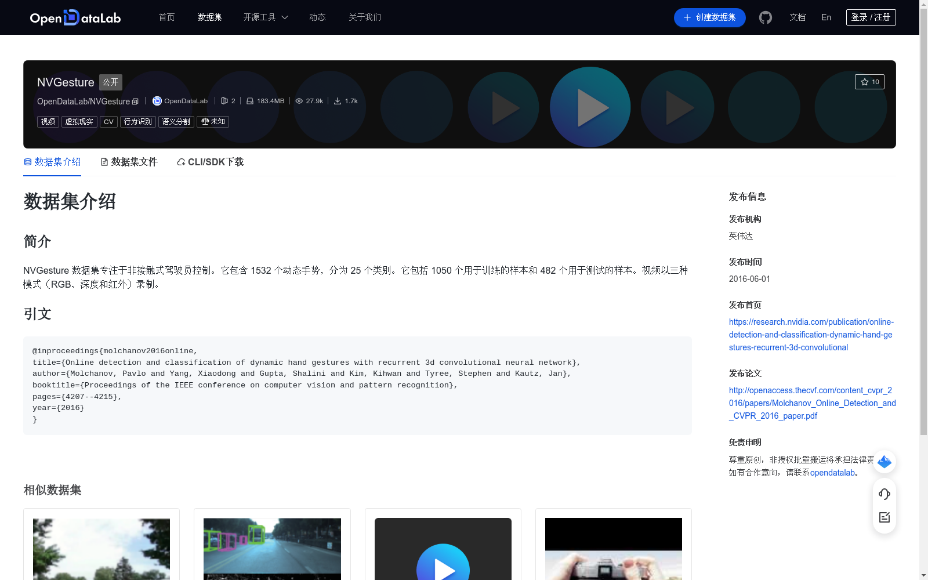
Task: Click the OpenDataLab logo
Action: click(x=75, y=17)
